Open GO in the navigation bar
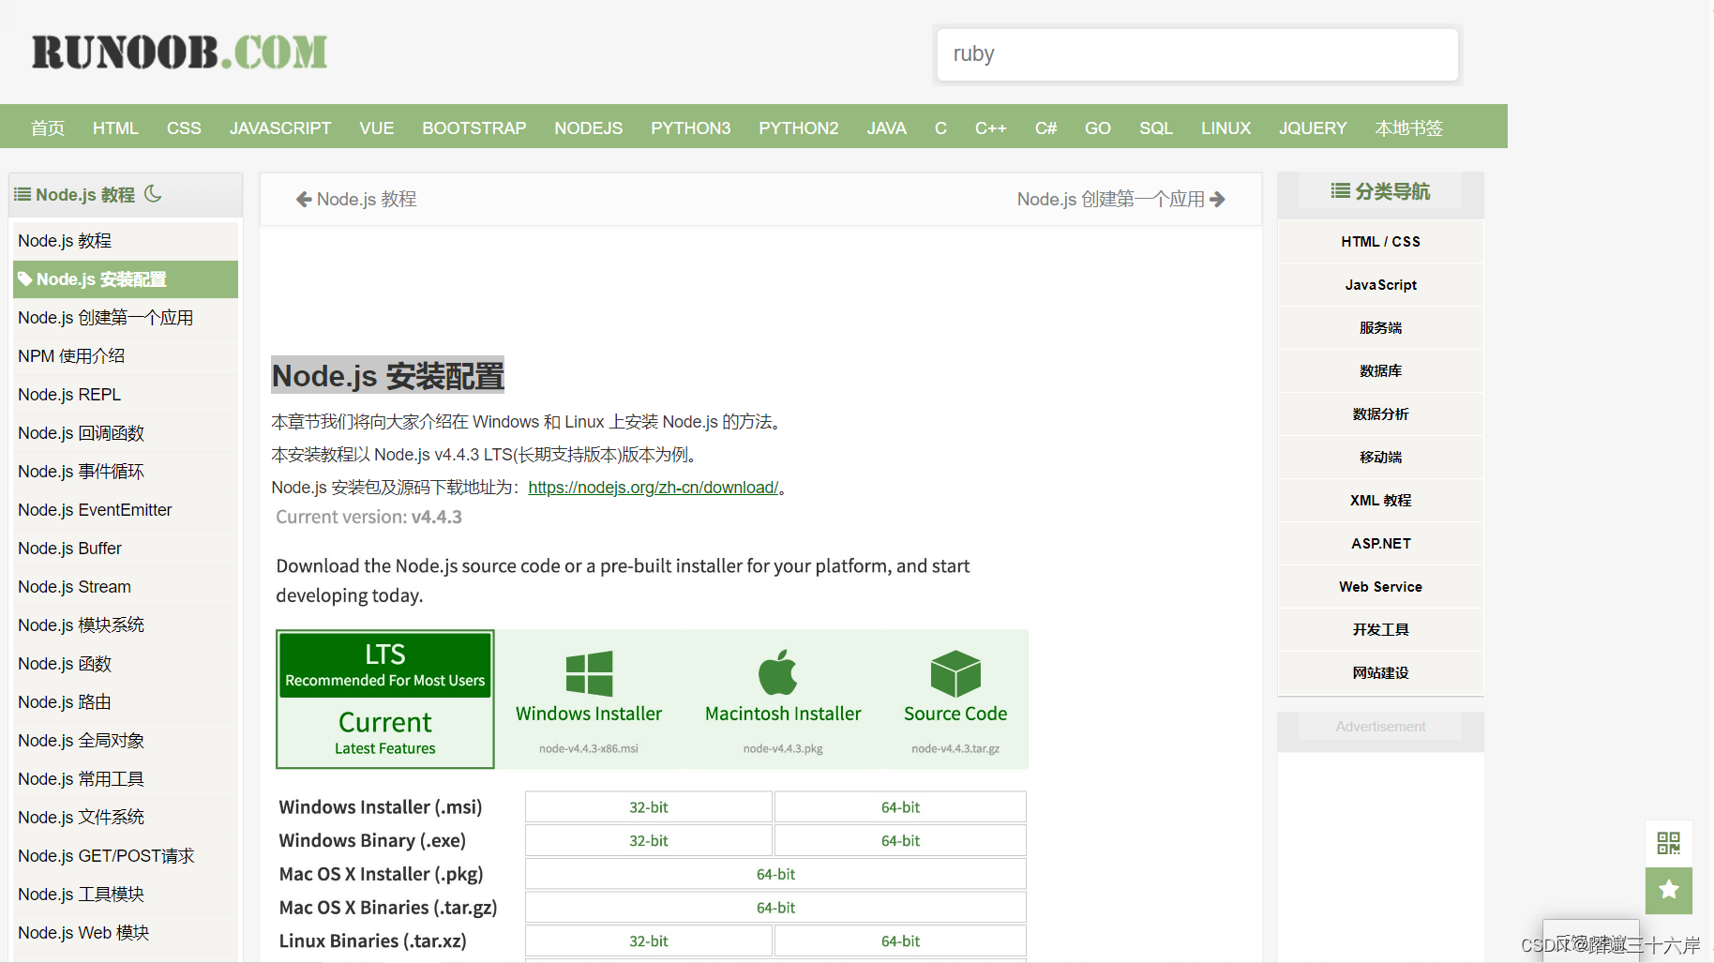 (1097, 128)
